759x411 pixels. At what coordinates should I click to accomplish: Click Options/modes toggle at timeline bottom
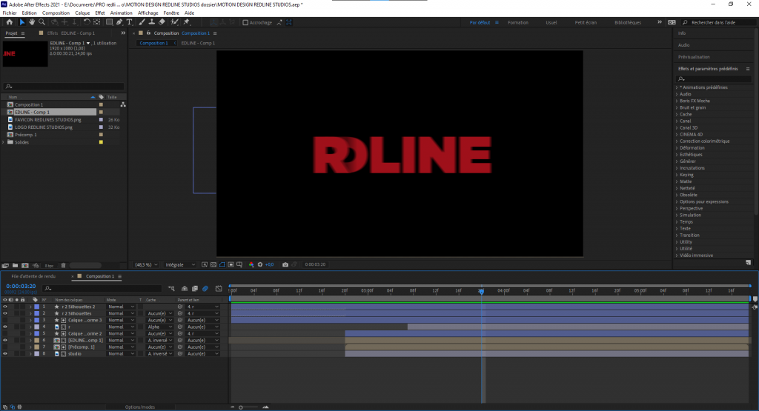140,407
